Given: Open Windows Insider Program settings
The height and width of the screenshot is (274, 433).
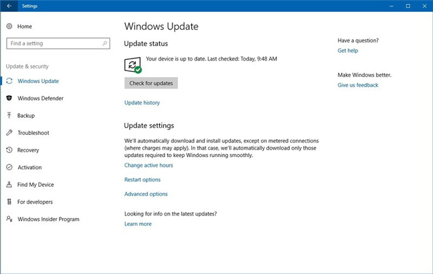Looking at the screenshot, I should [49, 219].
